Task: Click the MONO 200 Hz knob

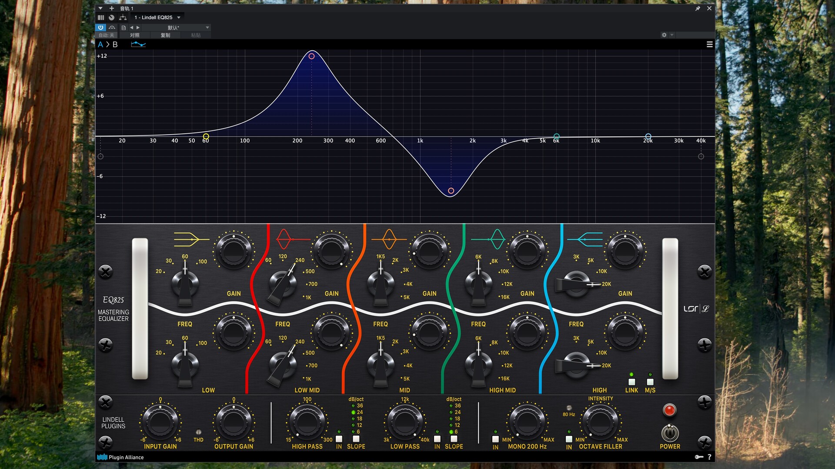Action: [x=527, y=422]
